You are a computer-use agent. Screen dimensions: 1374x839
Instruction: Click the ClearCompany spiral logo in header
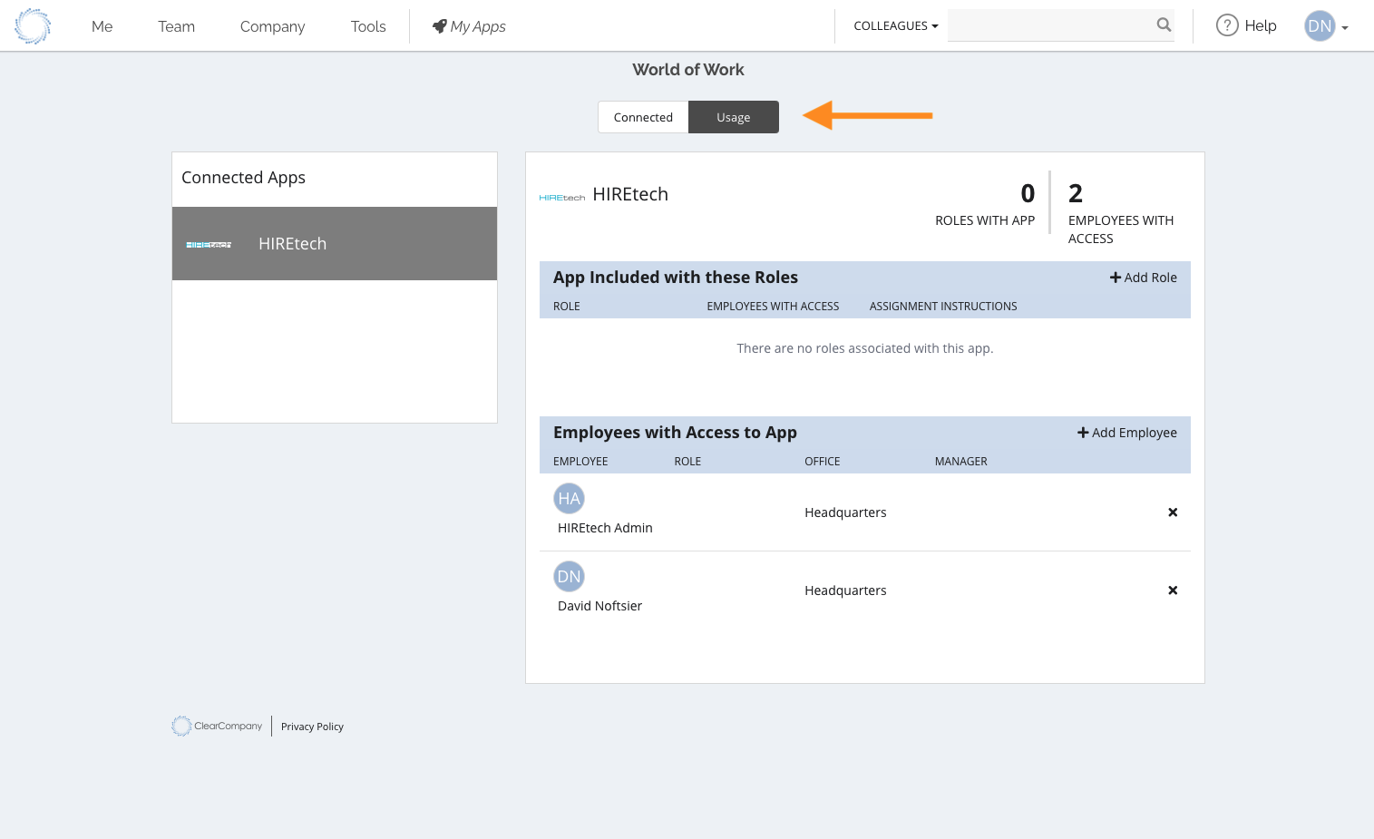pos(33,26)
